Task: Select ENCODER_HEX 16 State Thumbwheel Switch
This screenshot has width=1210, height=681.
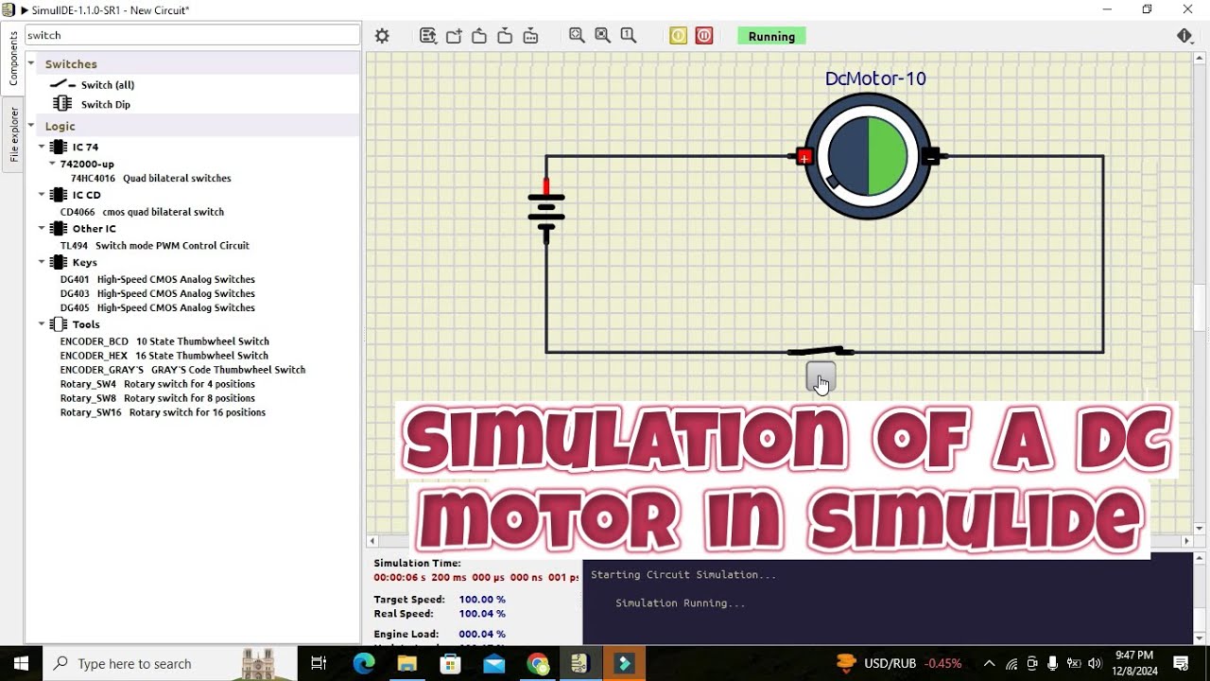Action: (x=164, y=356)
